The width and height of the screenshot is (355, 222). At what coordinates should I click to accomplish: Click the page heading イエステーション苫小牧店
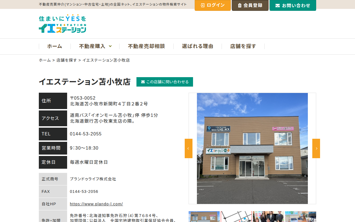tap(85, 82)
